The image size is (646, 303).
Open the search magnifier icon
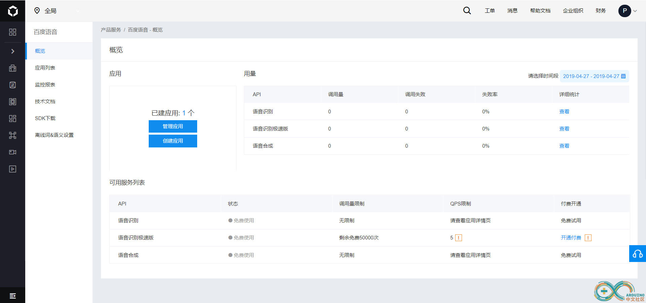[467, 10]
